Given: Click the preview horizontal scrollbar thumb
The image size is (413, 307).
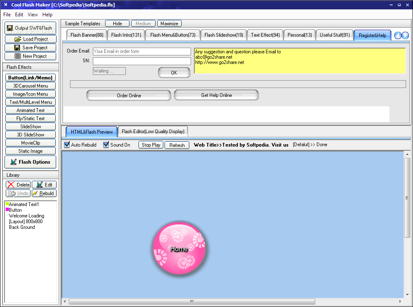Looking at the screenshot, I should click(192, 301).
